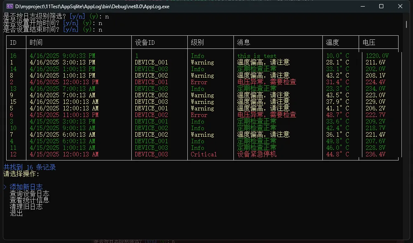Choose 查询设备日志 from the operation list
Screen dimensions: 413x243
[x=29, y=194]
